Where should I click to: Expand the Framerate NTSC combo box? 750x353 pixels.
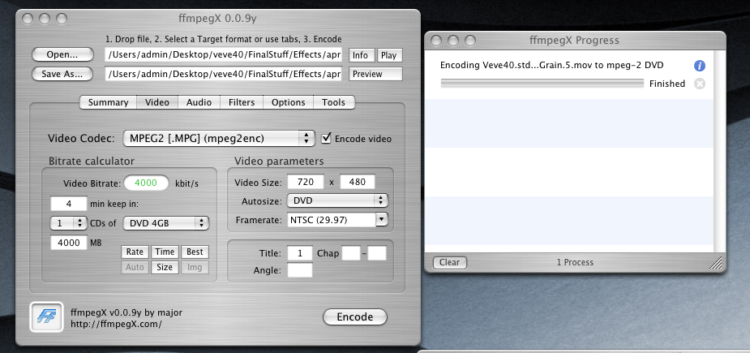[x=382, y=220]
